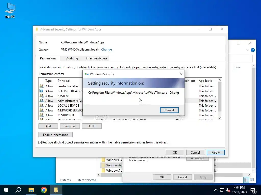
Task: Open File Explorer from the taskbar
Action: coord(31,190)
